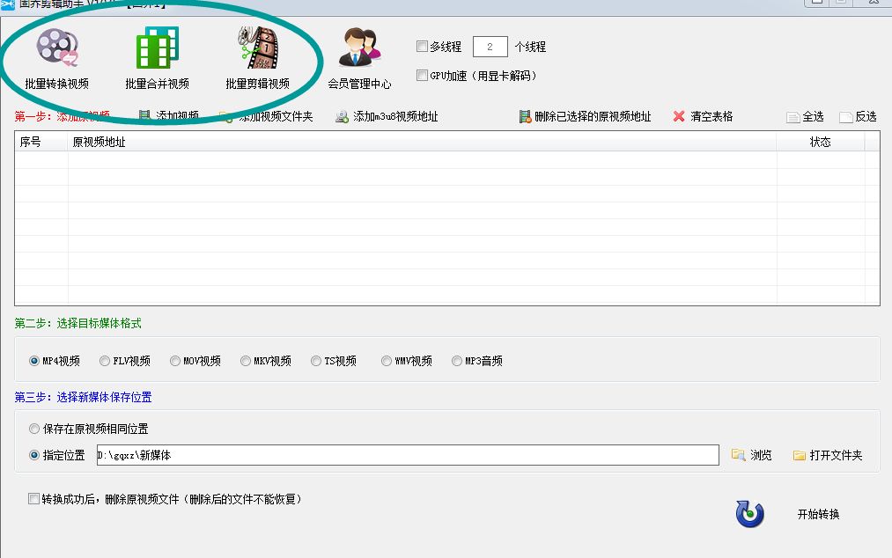This screenshot has width=892, height=558.
Task: Click the blue 开始转换 refresh icon
Action: pyautogui.click(x=749, y=514)
